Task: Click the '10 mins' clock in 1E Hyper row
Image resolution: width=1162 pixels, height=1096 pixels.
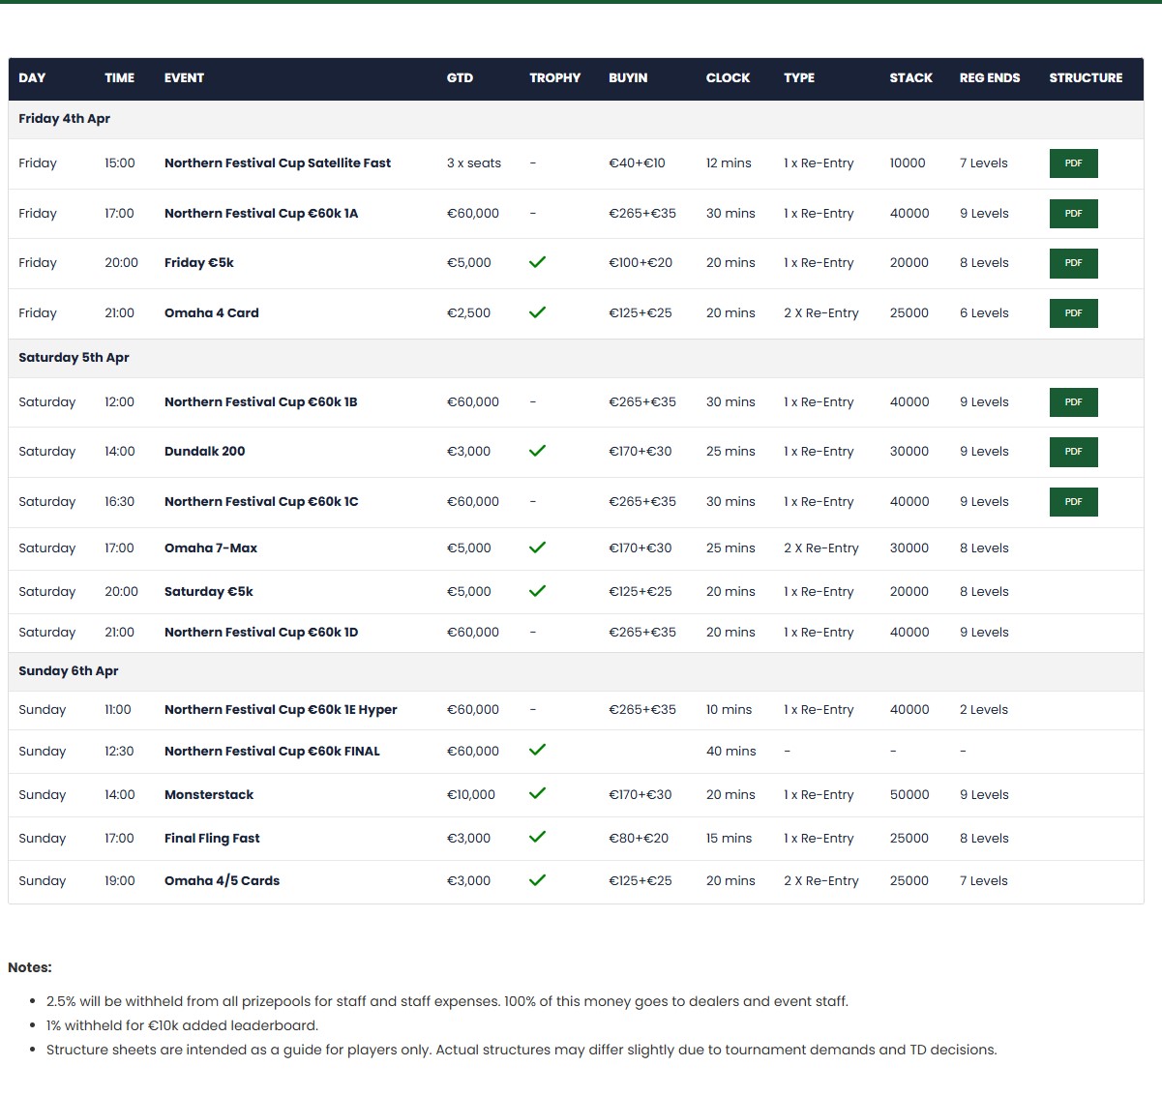Action: [729, 710]
